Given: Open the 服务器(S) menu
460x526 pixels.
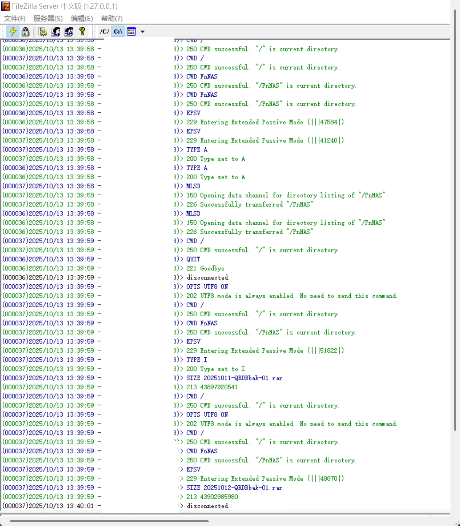Looking at the screenshot, I should coord(48,19).
